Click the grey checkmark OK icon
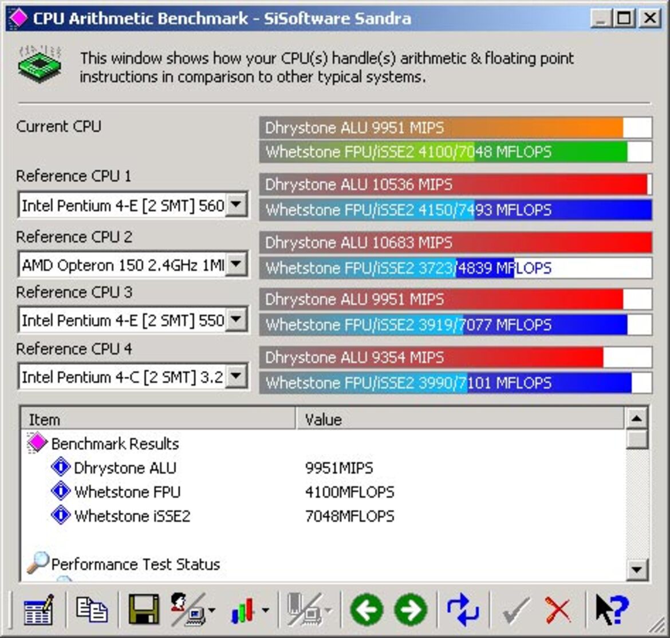 click(x=516, y=610)
